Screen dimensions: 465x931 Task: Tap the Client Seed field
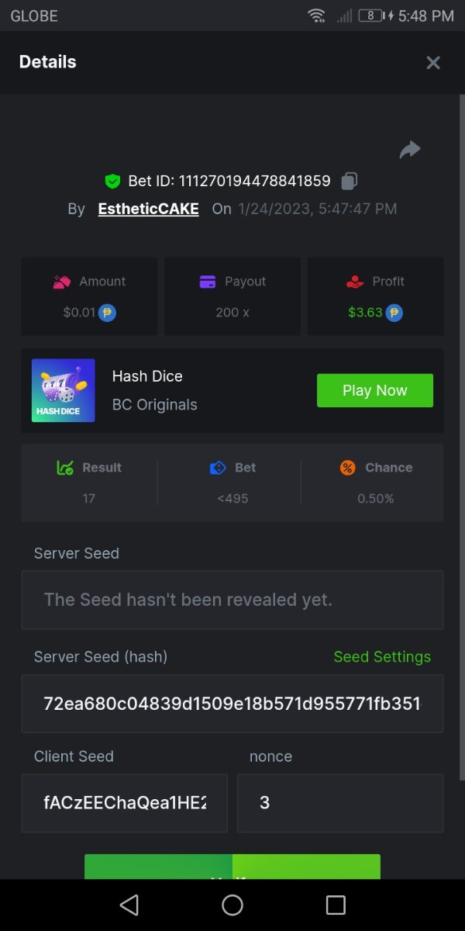(125, 802)
